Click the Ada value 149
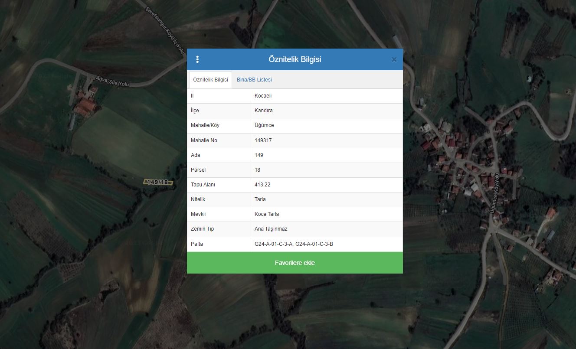This screenshot has height=349, width=576. [x=259, y=155]
